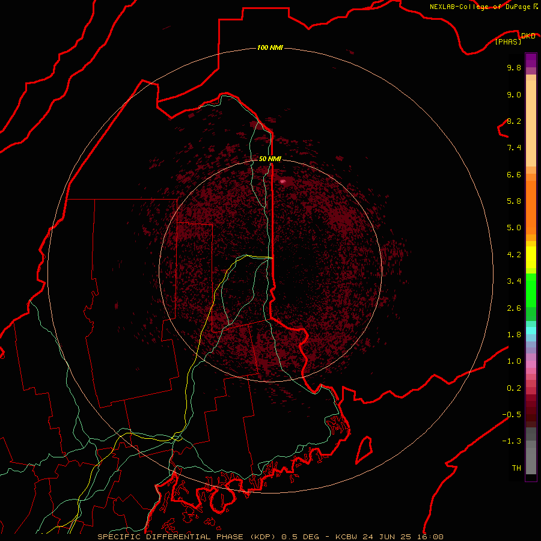Click the yellow swatch in the color bar
The image size is (541, 541).
point(531,257)
